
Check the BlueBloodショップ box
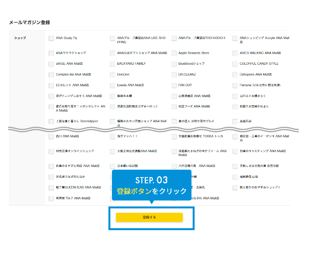point(174,64)
